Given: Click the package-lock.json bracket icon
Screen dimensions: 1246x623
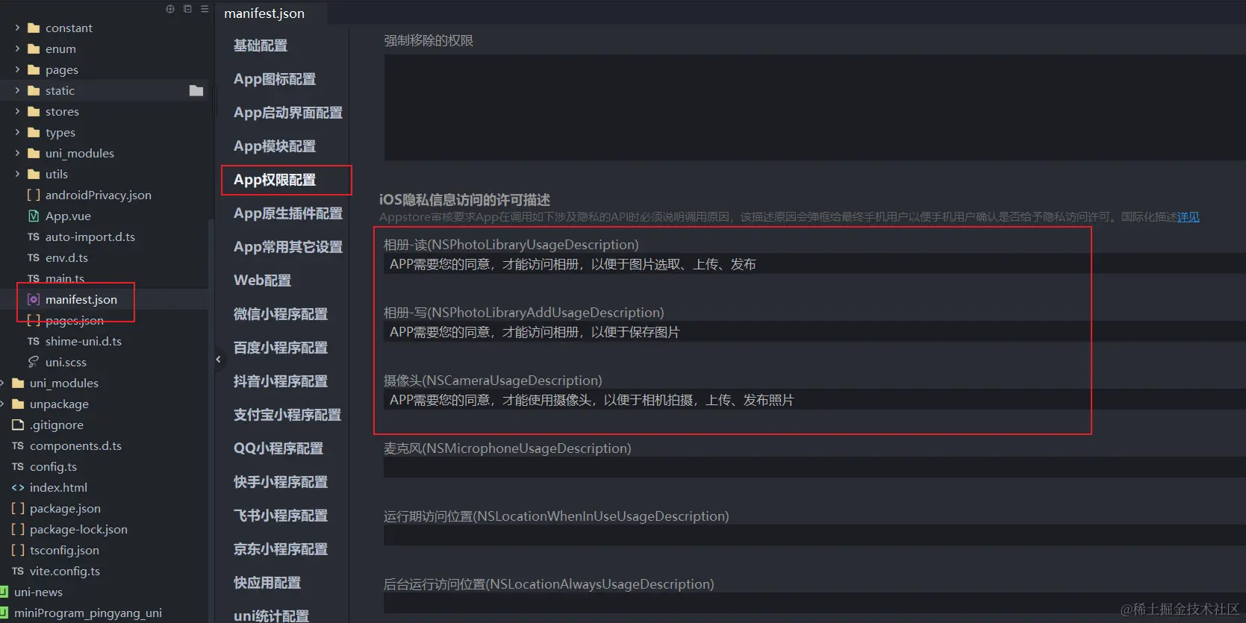Looking at the screenshot, I should [18, 529].
